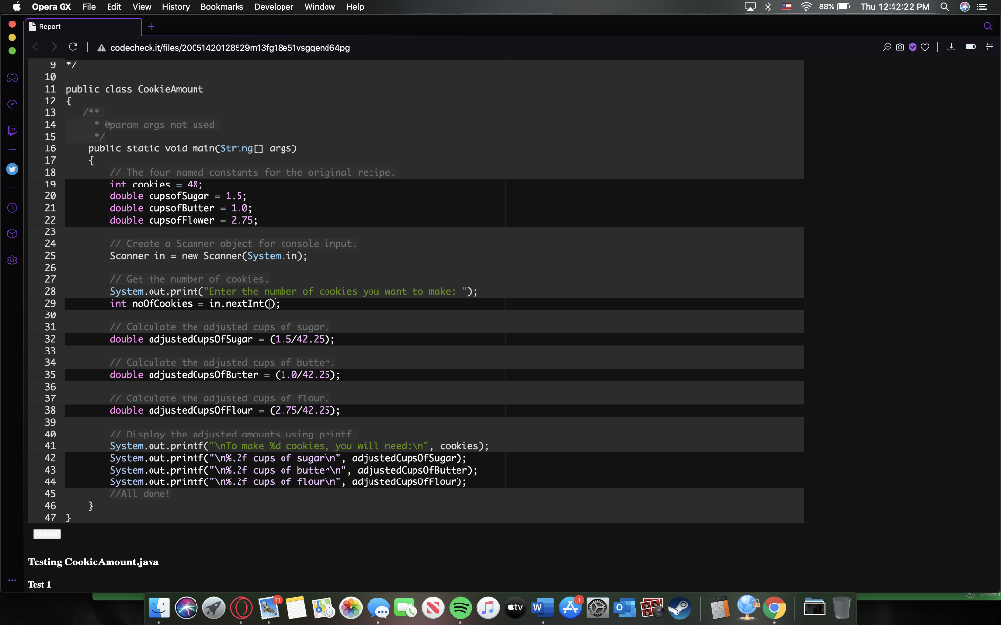Take a snapshot with the camera icon
Image resolution: width=1001 pixels, height=625 pixels.
(902, 47)
